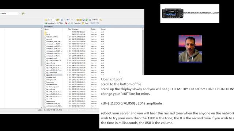234x131 pixels.
Task: Expand the arrow beside open directory icon
Action: pos(59,20)
